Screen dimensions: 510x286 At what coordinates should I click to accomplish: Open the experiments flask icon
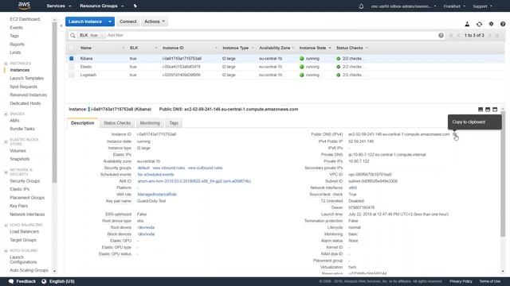(x=467, y=24)
